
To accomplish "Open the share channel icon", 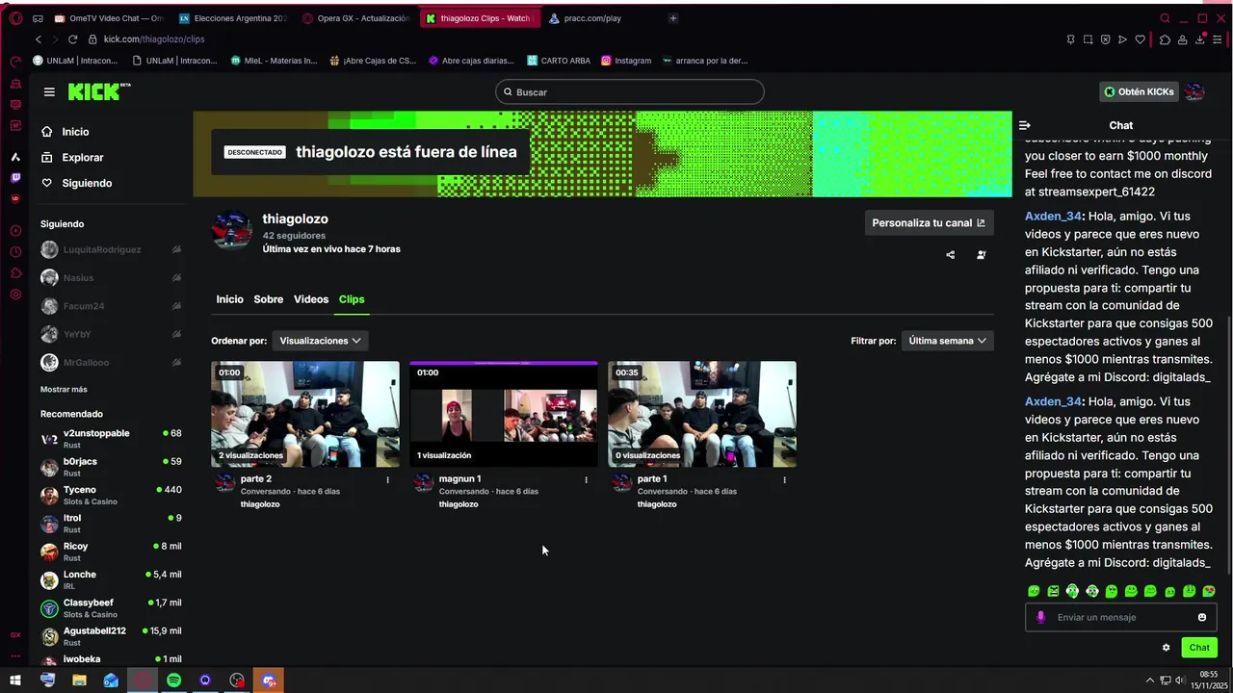I will point(951,255).
